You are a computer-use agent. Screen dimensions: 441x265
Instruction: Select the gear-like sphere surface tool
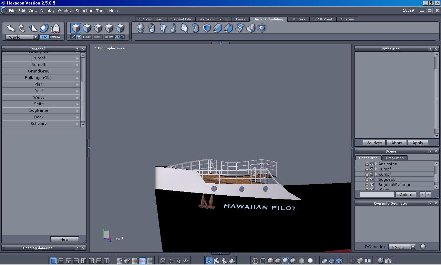pos(261,28)
